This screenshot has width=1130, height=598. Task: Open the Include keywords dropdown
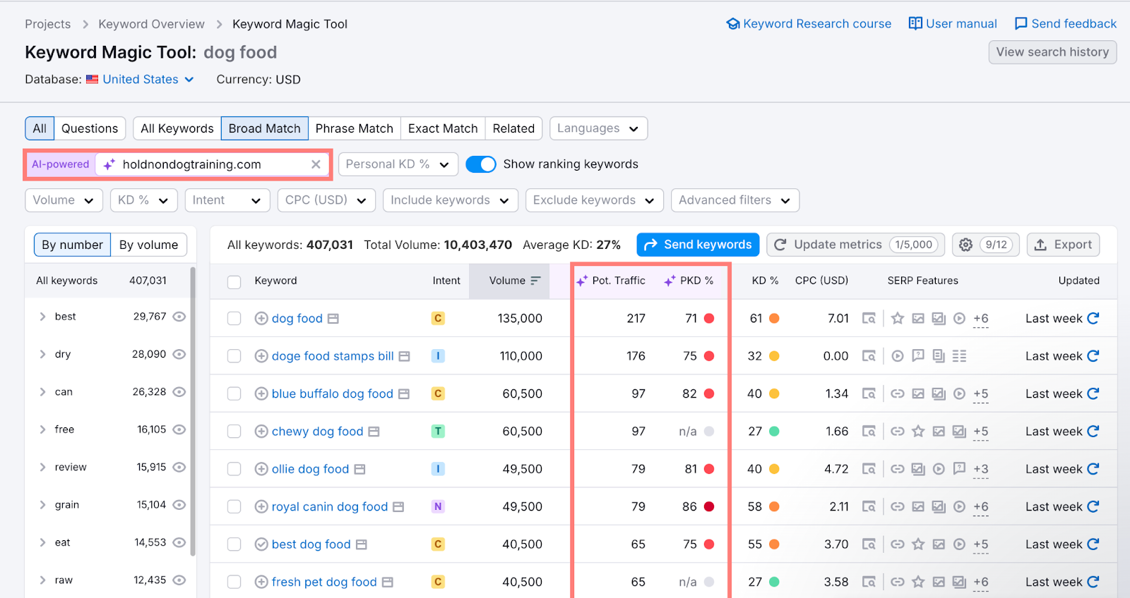click(x=451, y=200)
